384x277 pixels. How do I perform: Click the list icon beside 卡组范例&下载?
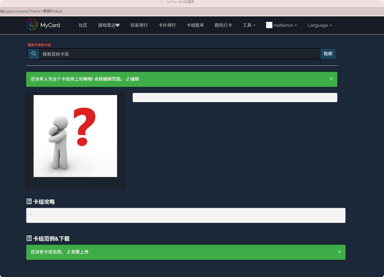[29, 238]
